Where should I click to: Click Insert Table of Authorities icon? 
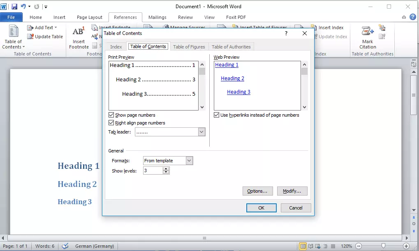coord(382,28)
